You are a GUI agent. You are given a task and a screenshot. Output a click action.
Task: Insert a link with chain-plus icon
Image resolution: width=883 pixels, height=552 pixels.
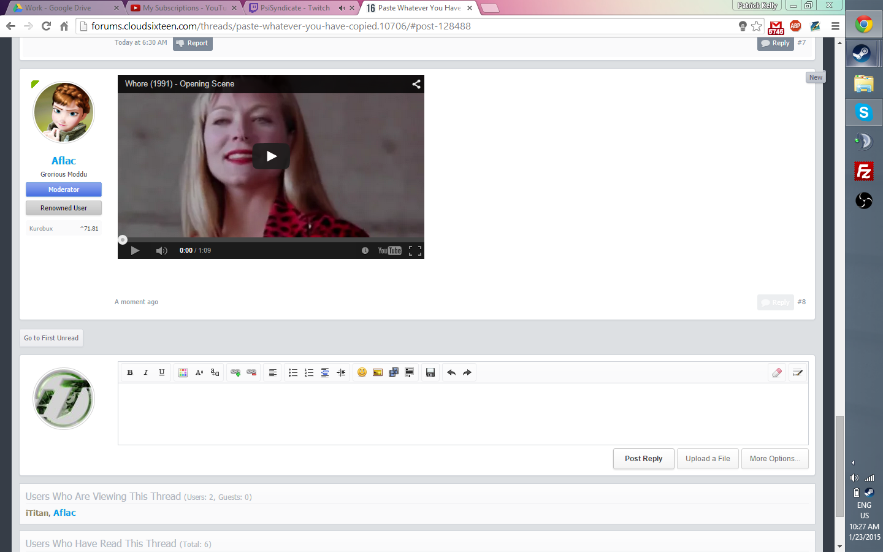click(x=235, y=372)
